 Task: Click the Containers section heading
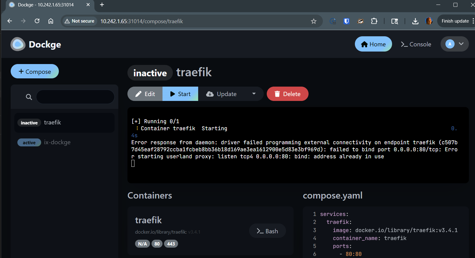pos(150,195)
